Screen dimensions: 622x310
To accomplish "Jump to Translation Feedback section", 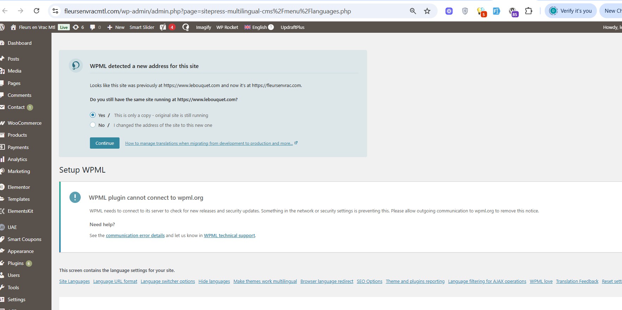I will coord(577,281).
